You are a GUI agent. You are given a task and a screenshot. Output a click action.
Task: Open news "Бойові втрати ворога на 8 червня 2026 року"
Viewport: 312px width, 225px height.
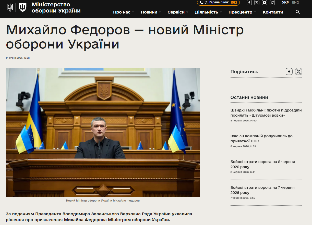click(x=262, y=164)
